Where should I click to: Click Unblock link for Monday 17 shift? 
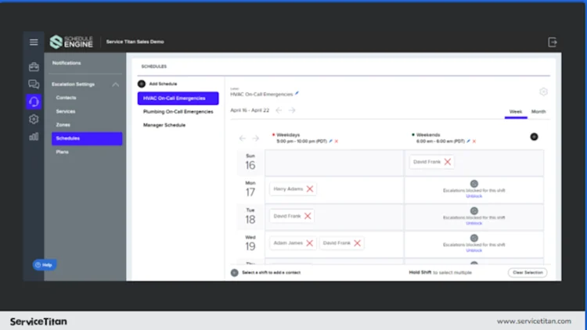[x=474, y=196]
